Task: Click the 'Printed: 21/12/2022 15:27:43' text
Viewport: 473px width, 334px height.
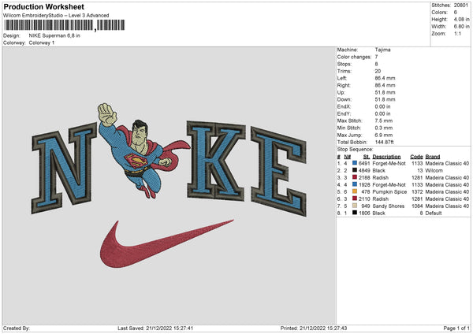Action: coord(314,328)
